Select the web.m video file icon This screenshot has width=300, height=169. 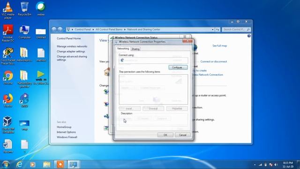pos(41,77)
